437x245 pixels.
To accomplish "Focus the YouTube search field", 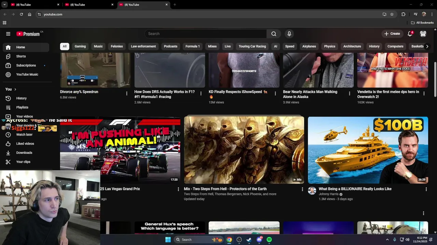I will click(206, 34).
